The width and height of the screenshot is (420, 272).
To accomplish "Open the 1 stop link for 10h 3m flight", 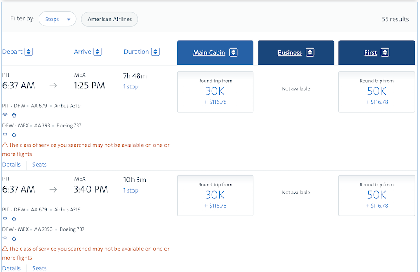I will click(x=131, y=190).
